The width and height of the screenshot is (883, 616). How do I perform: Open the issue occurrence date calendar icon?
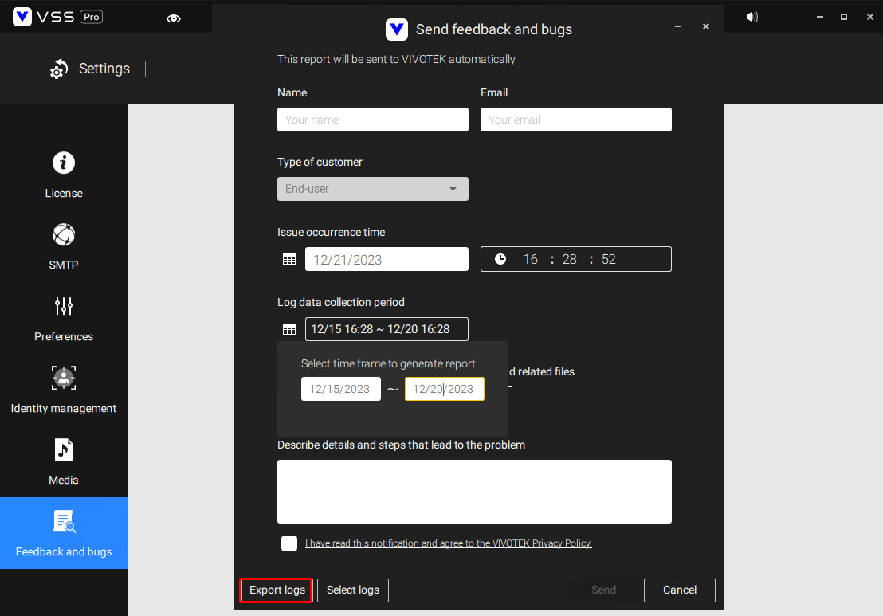(288, 259)
